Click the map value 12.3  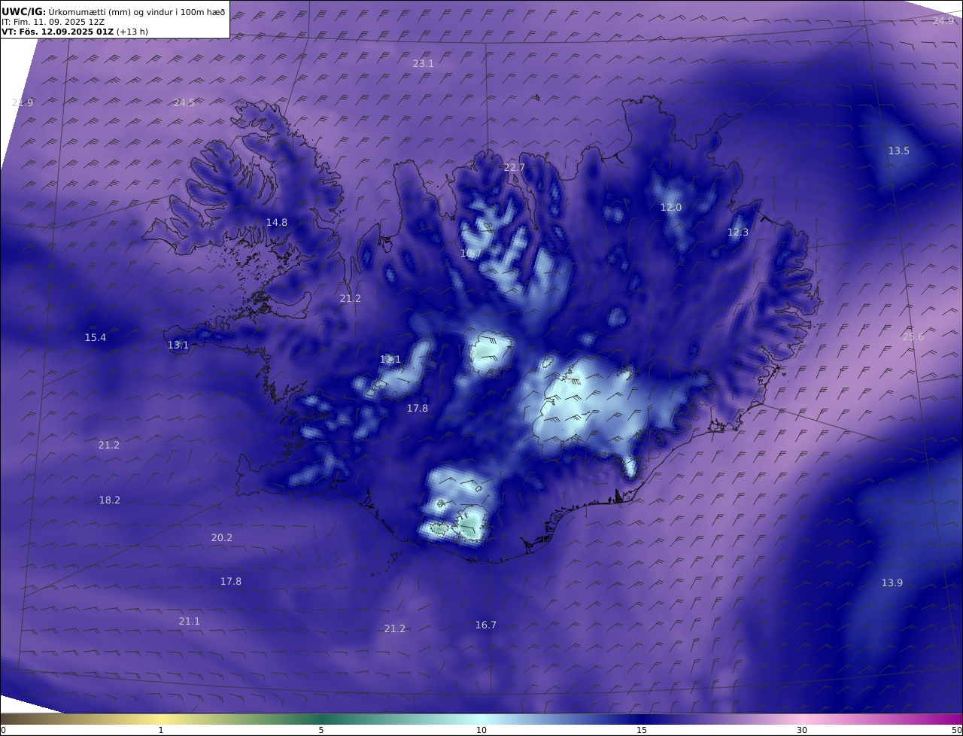[738, 232]
